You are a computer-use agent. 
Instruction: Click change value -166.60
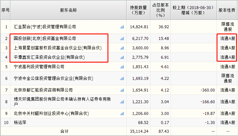[x=208, y=102]
